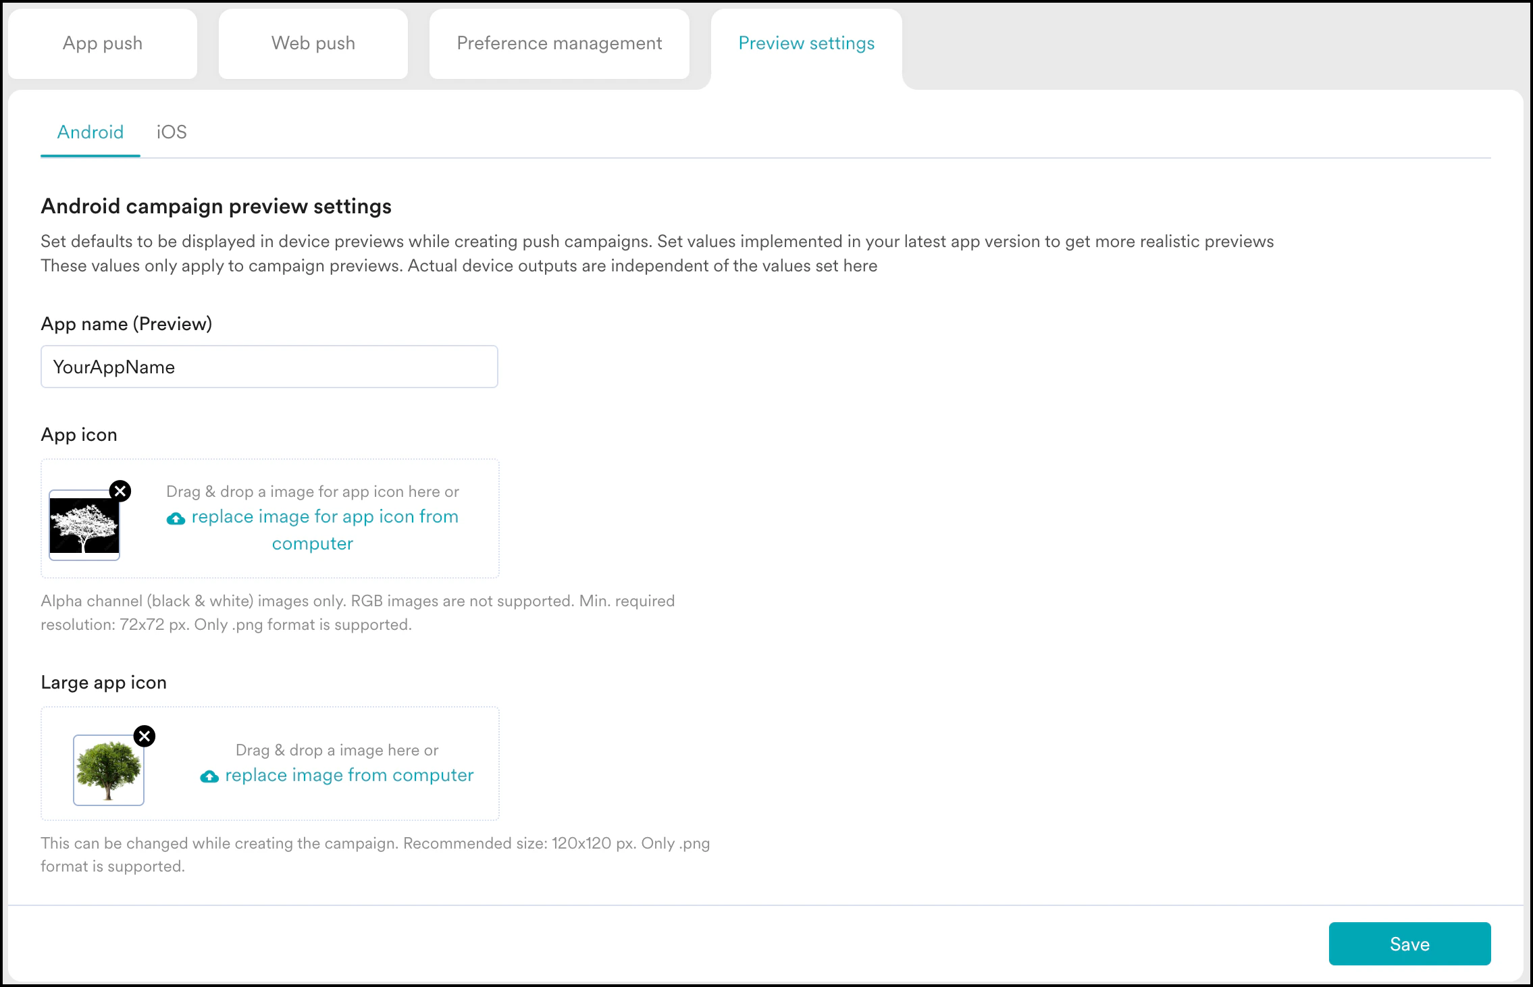The height and width of the screenshot is (987, 1533).
Task: Go to Preference management tab
Action: tap(559, 44)
